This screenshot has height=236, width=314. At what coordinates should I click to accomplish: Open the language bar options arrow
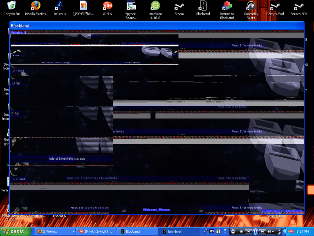225,233
